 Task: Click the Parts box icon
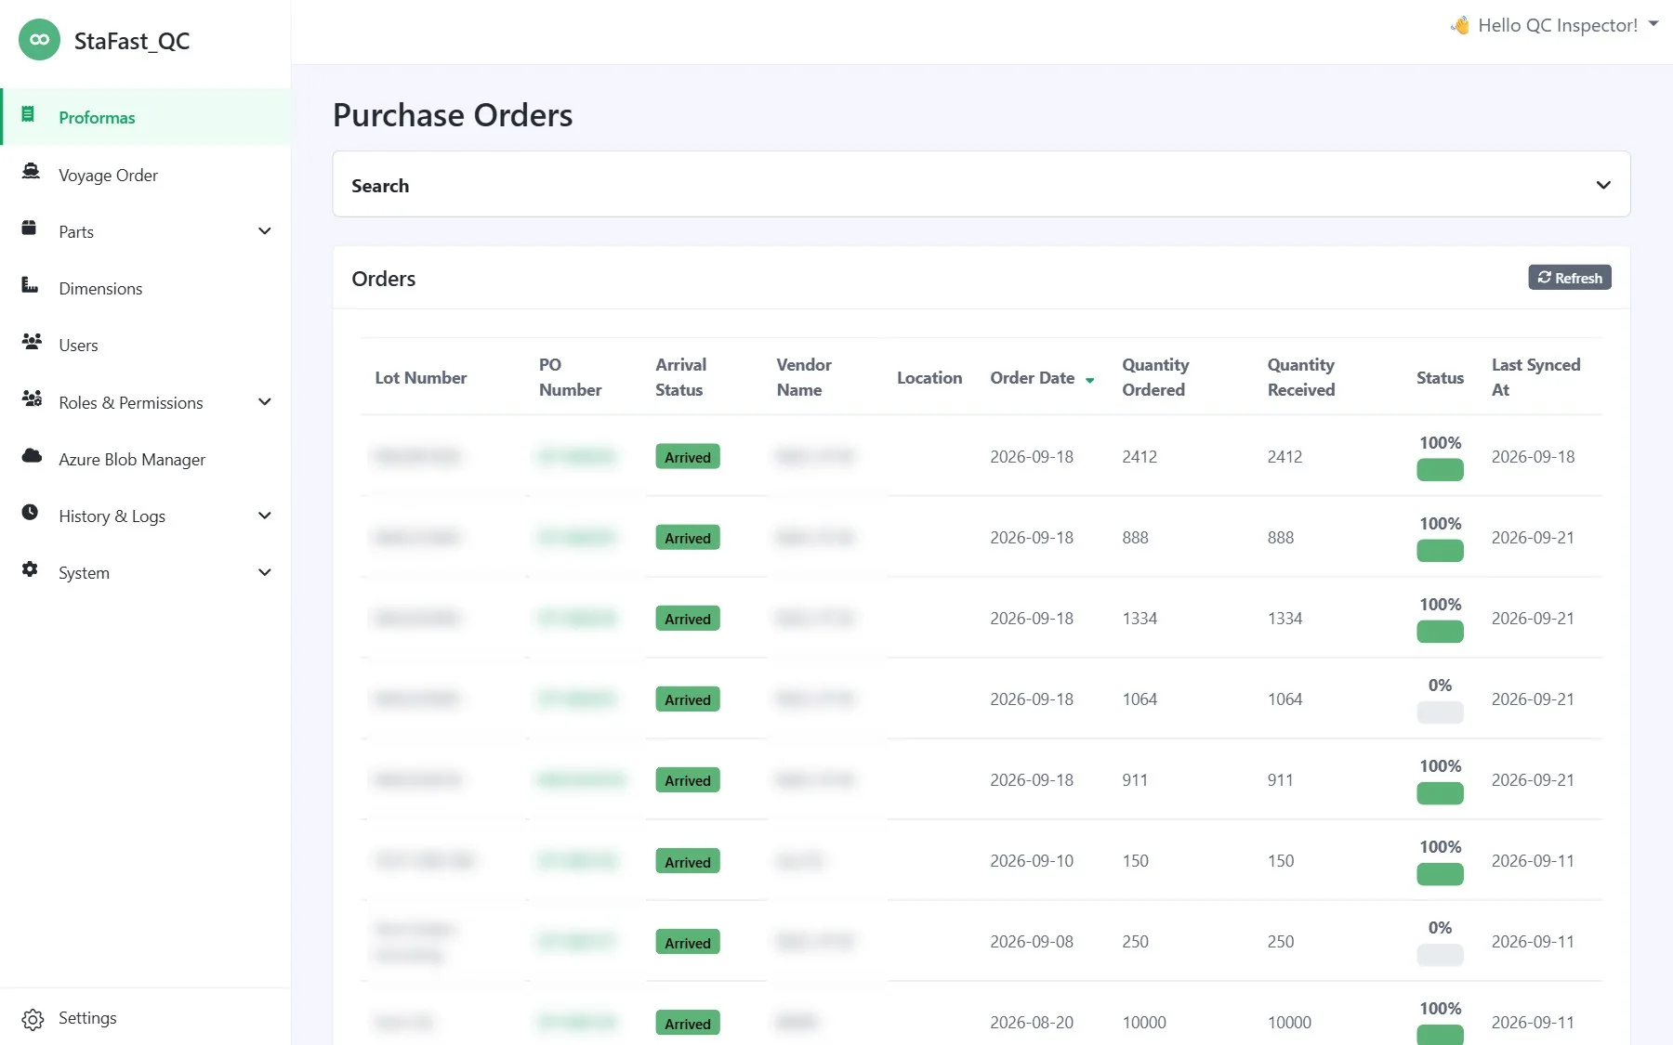[29, 229]
